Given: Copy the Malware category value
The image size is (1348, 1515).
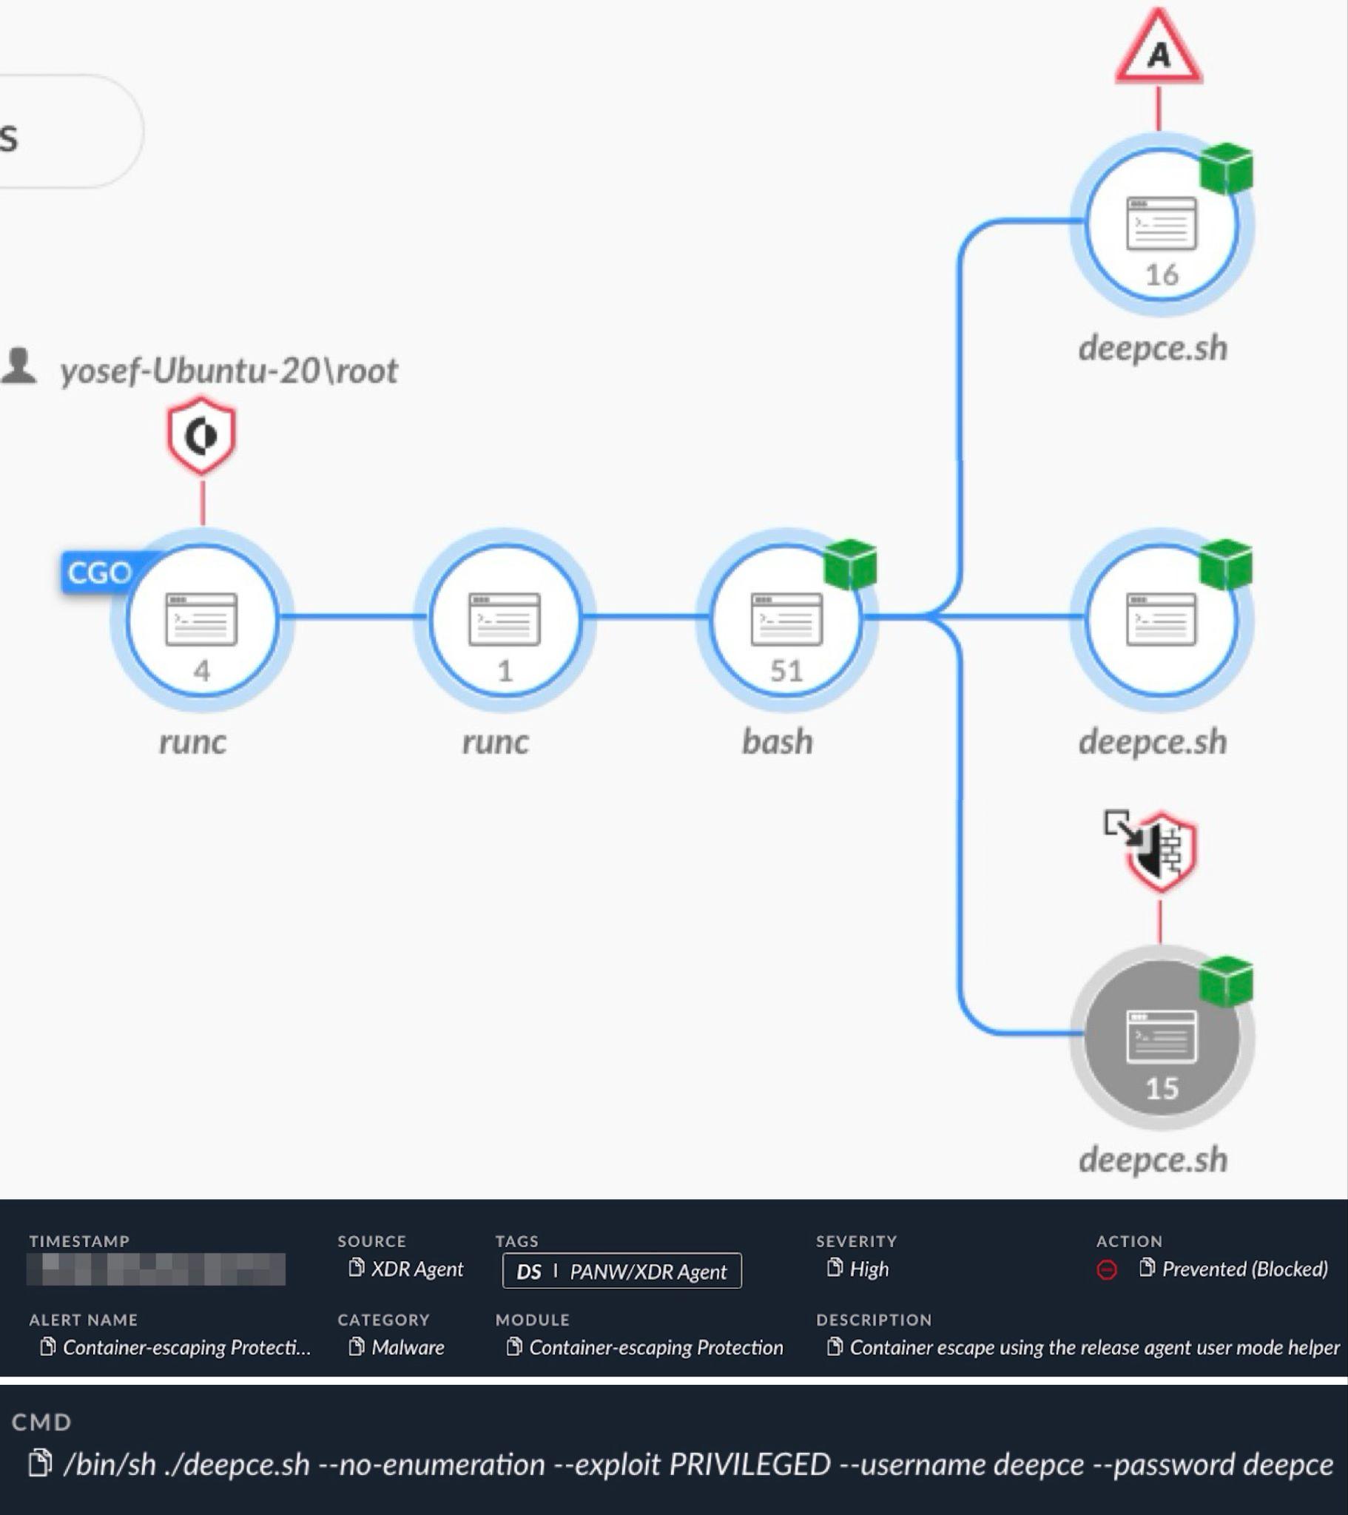Looking at the screenshot, I should 356,1347.
